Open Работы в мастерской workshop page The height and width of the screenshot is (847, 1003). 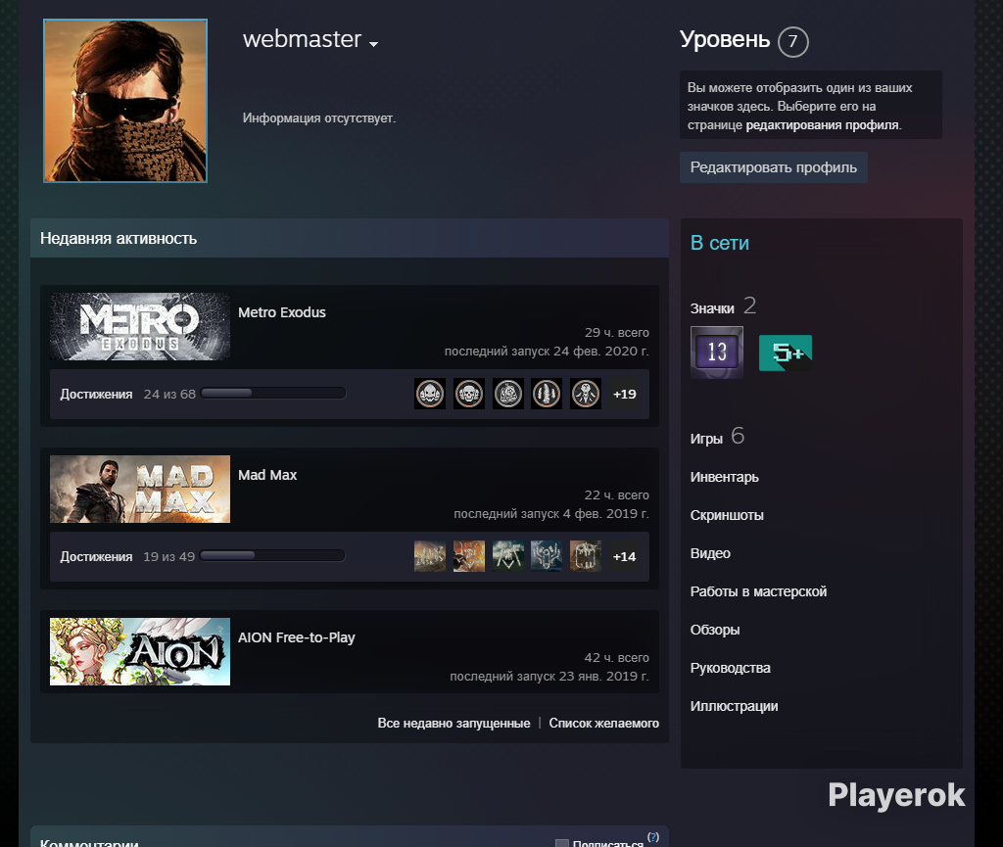(x=759, y=592)
